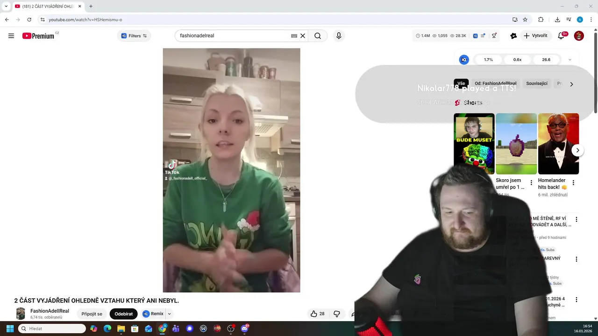
Task: Open the FashionAdellReal channel name link
Action: coord(50,311)
